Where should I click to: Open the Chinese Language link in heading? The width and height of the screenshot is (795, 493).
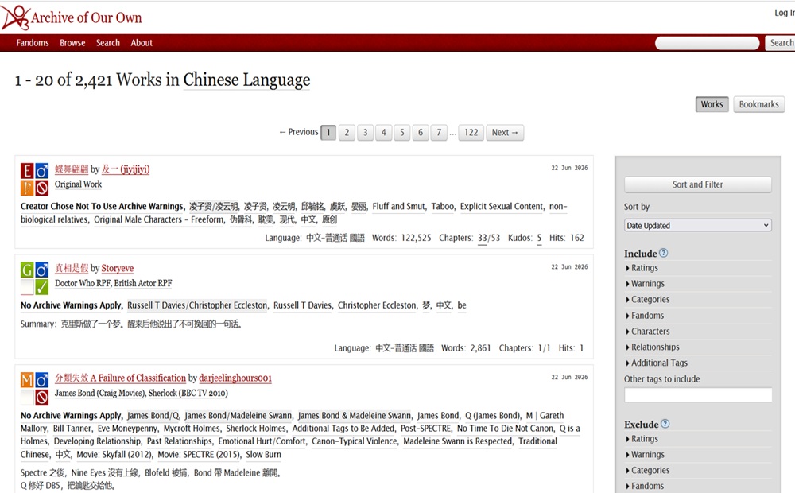(x=247, y=80)
